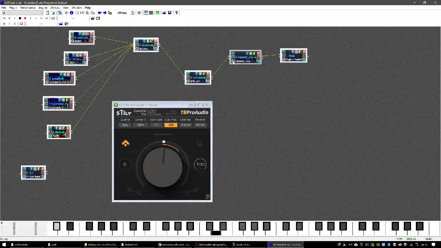Open the File menu
The height and width of the screenshot is (248, 441).
click(x=4, y=8)
